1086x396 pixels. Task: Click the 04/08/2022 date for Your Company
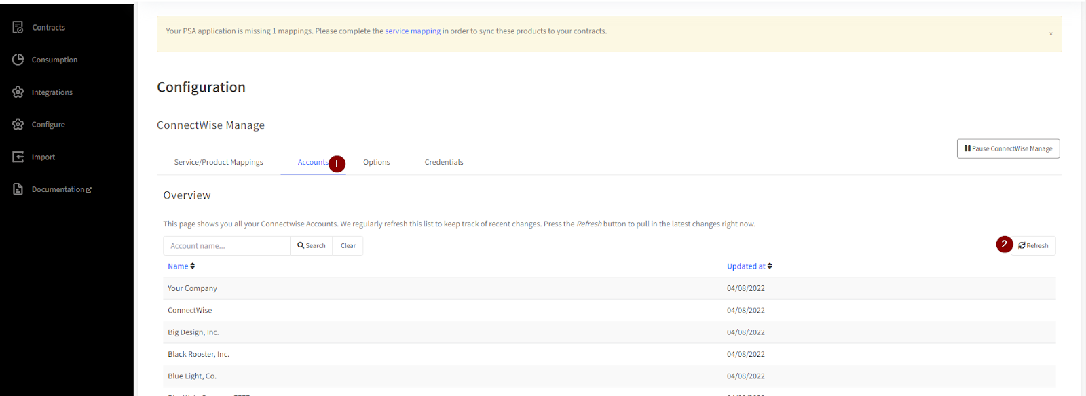pyautogui.click(x=746, y=288)
